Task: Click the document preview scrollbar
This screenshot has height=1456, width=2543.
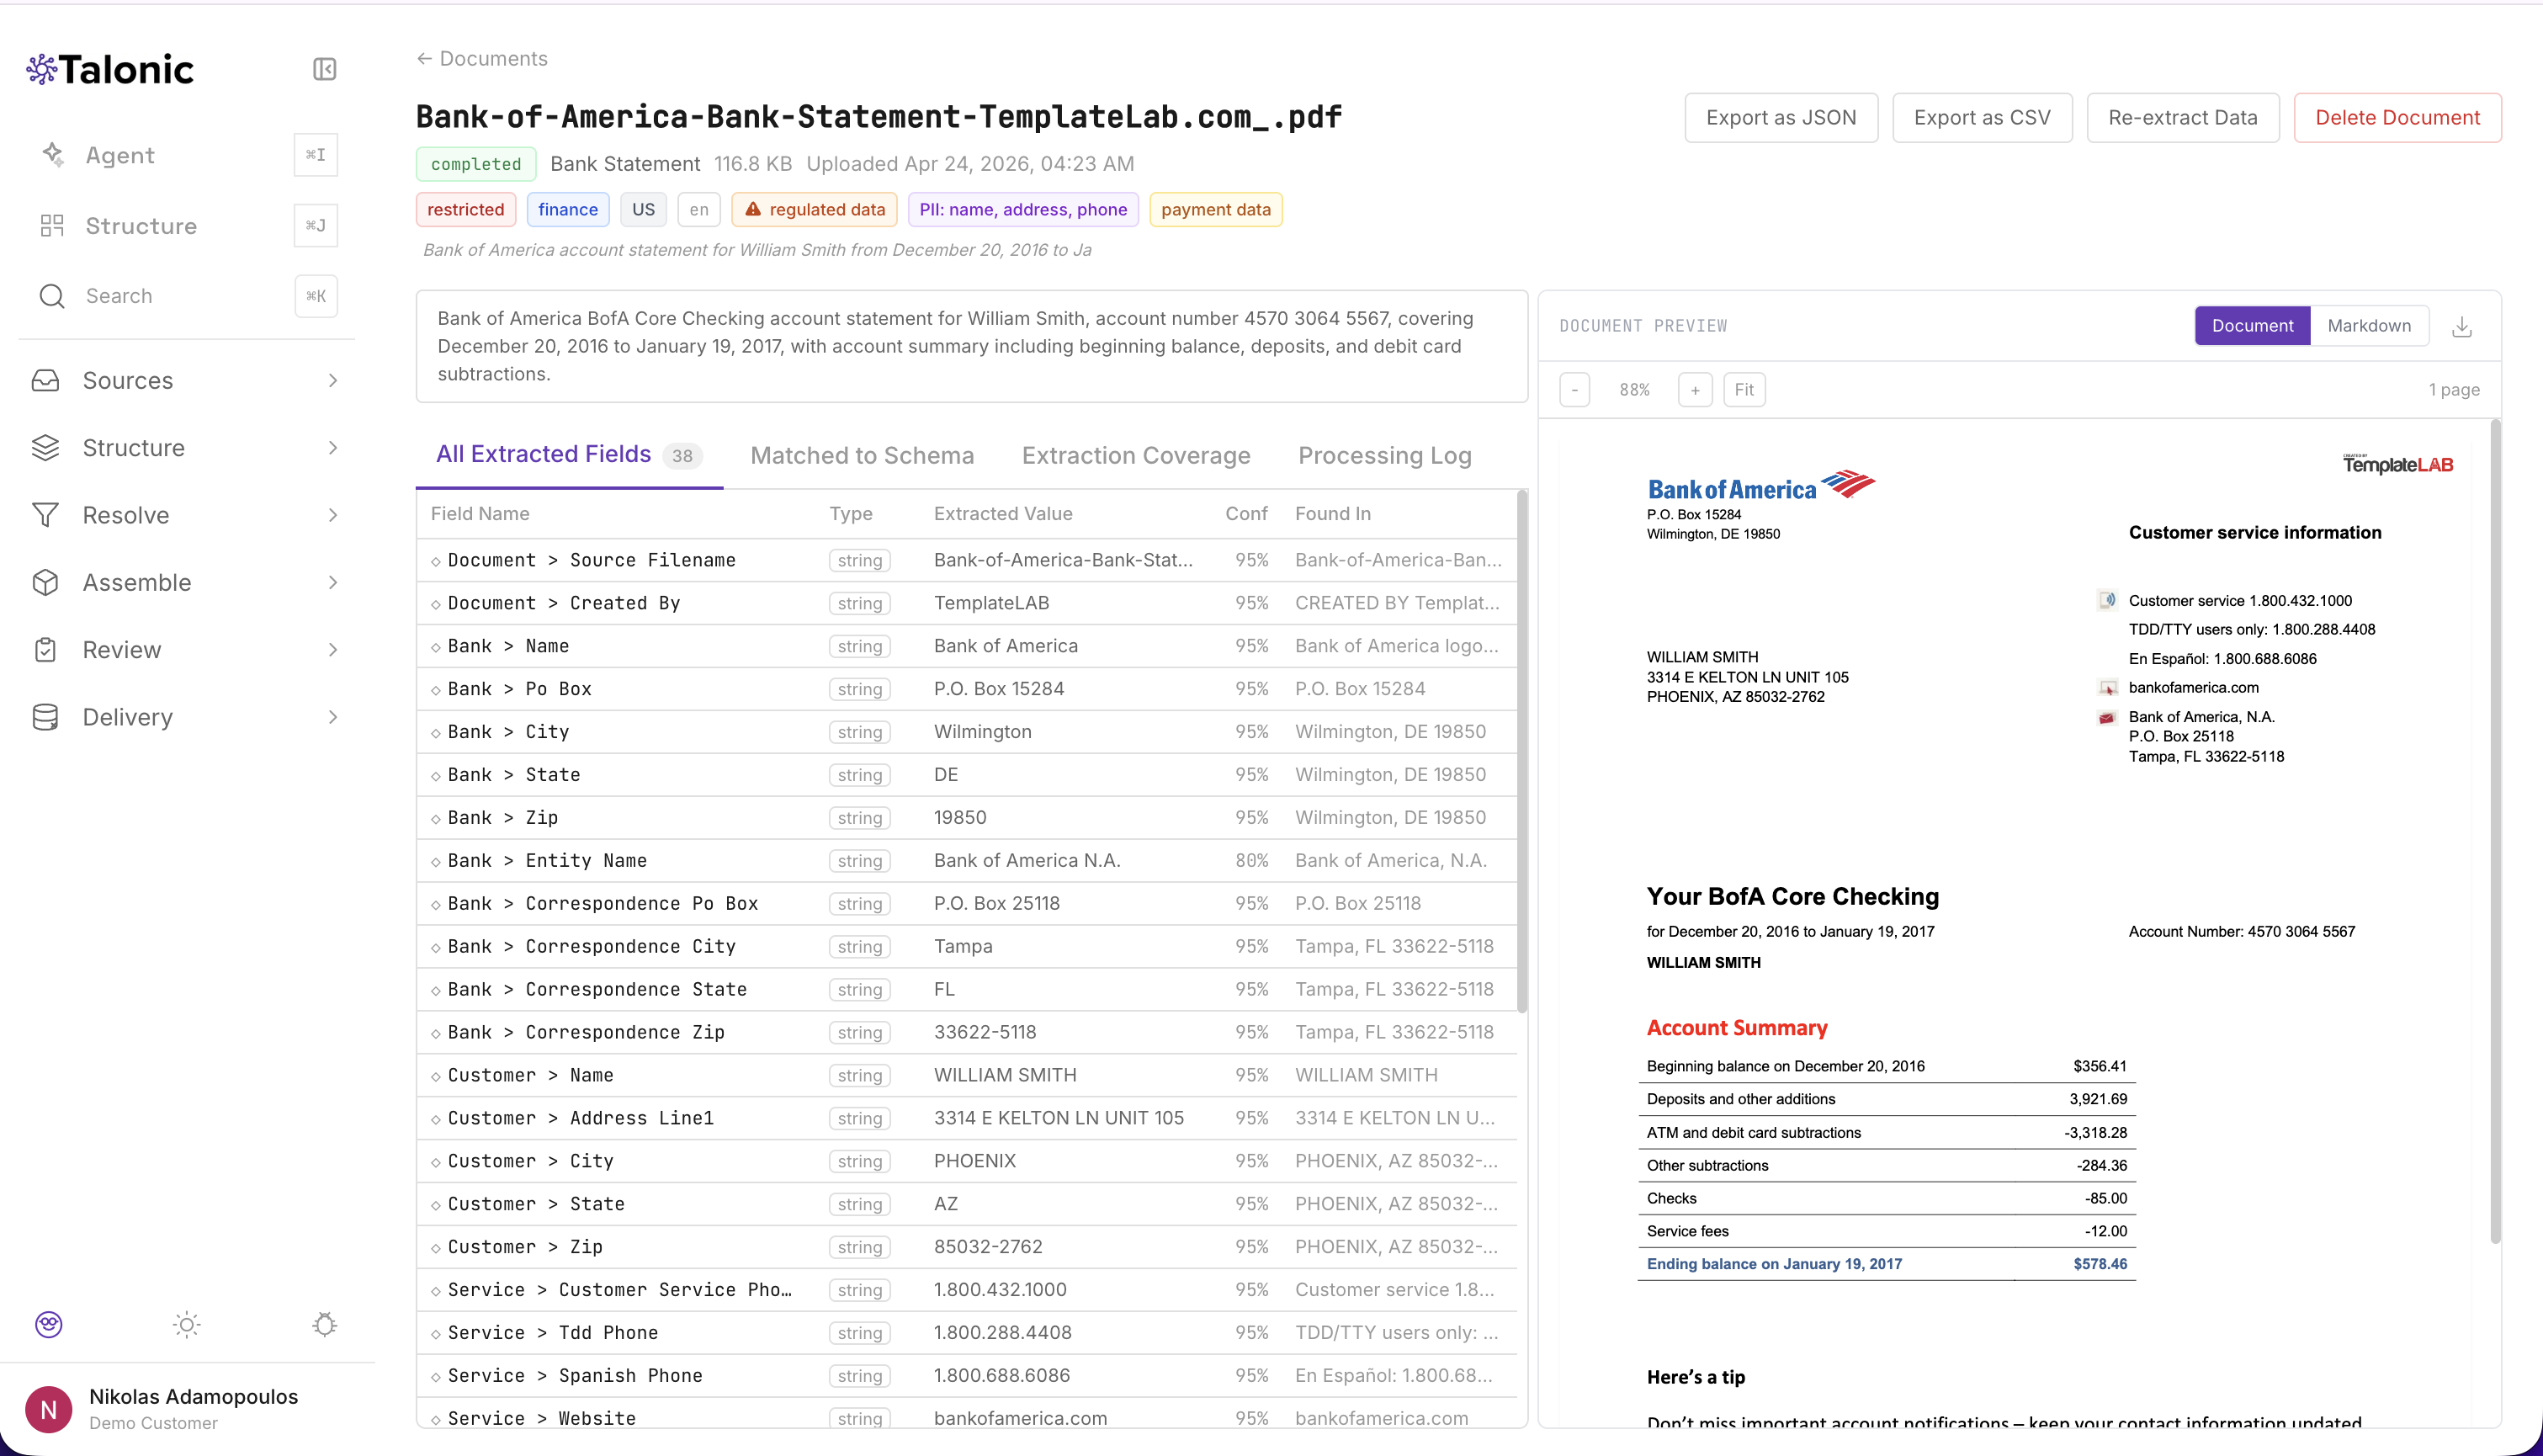Action: [x=2495, y=832]
